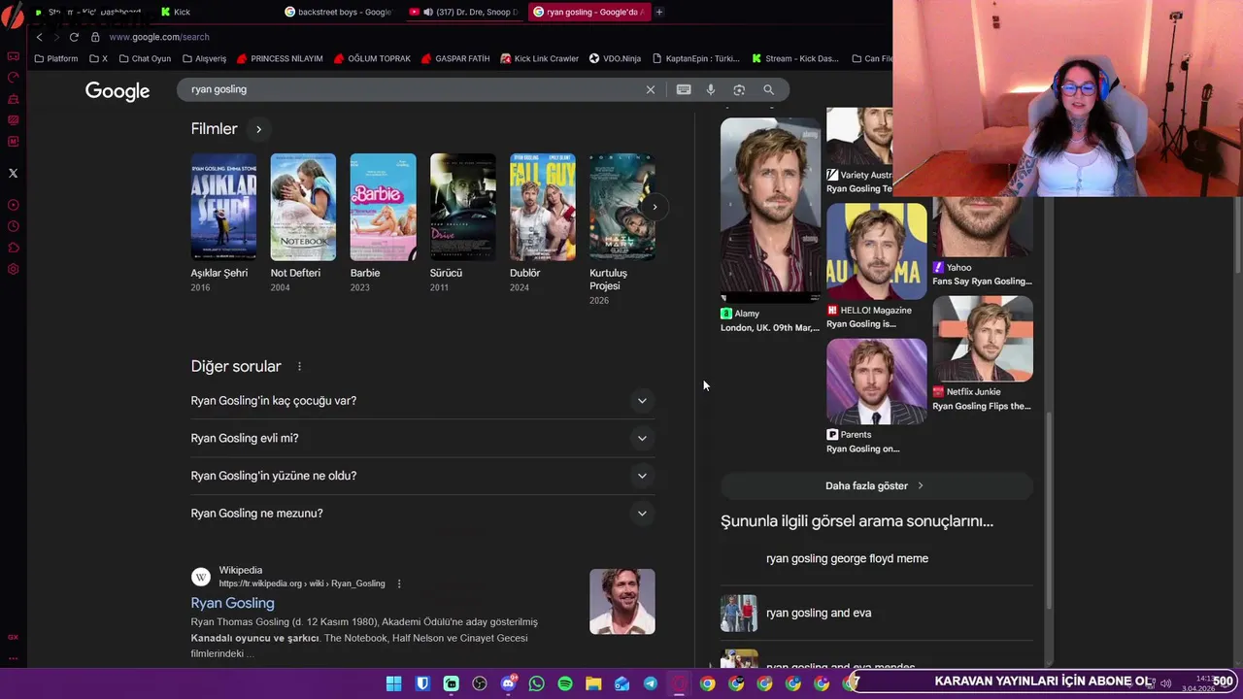Screen dimensions: 1243x699
Task: Click the Wikipedia result thumbnail photo
Action: point(622,602)
